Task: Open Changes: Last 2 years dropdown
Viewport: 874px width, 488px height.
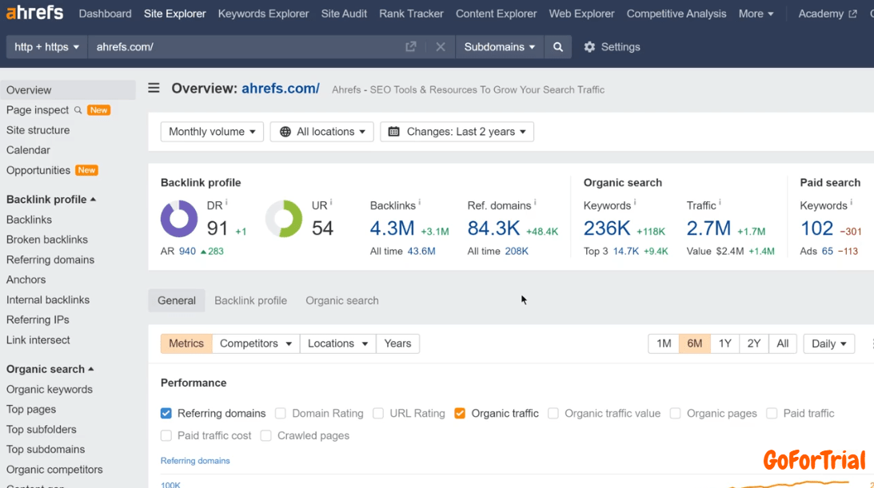Action: pyautogui.click(x=457, y=131)
